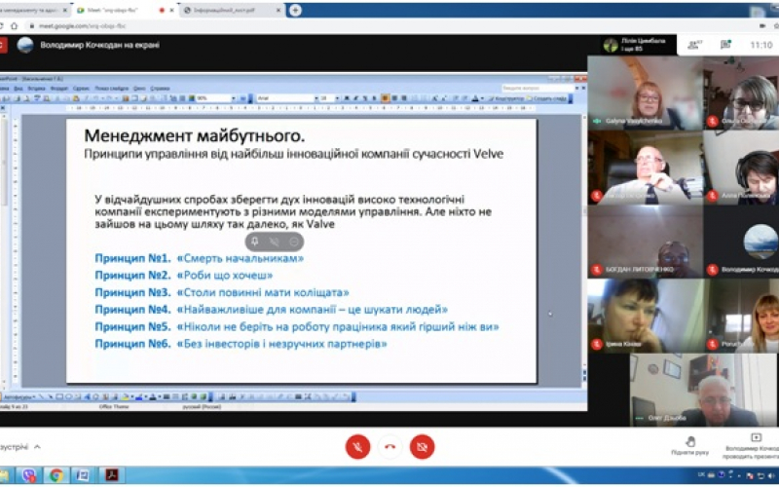779x487 pixels.
Task: Click the Конструктор button
Action: point(506,98)
